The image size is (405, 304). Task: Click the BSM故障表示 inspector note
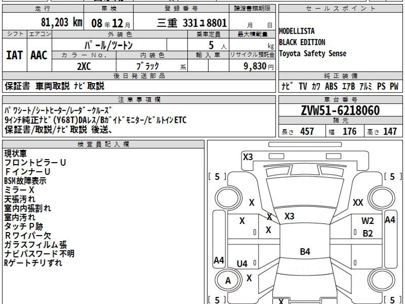(x=25, y=181)
